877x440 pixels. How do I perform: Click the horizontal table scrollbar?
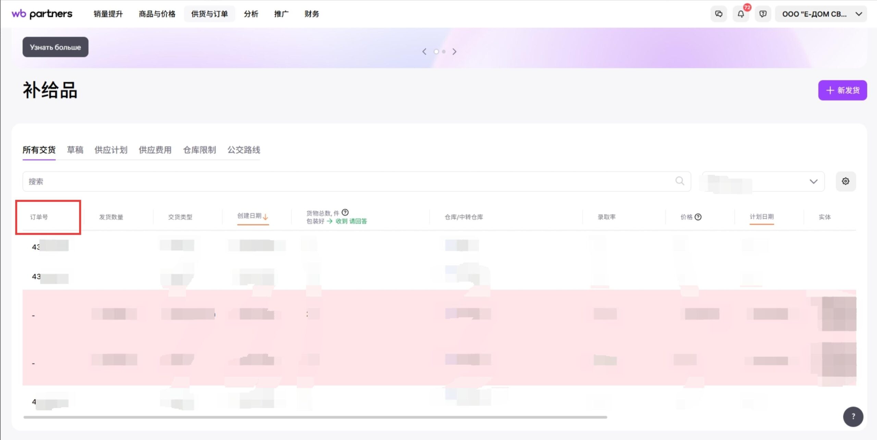(x=315, y=417)
